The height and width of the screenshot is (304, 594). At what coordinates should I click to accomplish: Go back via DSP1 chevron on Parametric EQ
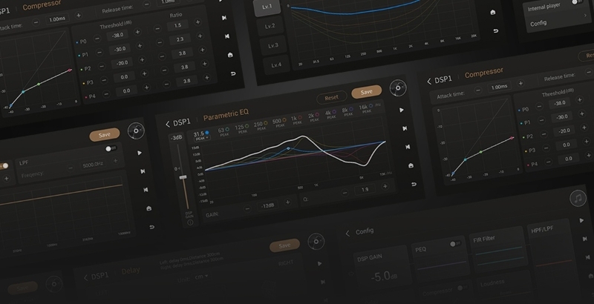pos(168,124)
